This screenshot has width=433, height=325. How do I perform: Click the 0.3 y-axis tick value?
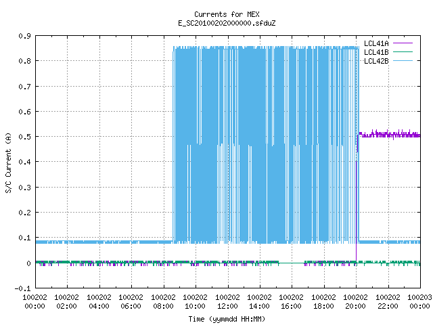24,188
